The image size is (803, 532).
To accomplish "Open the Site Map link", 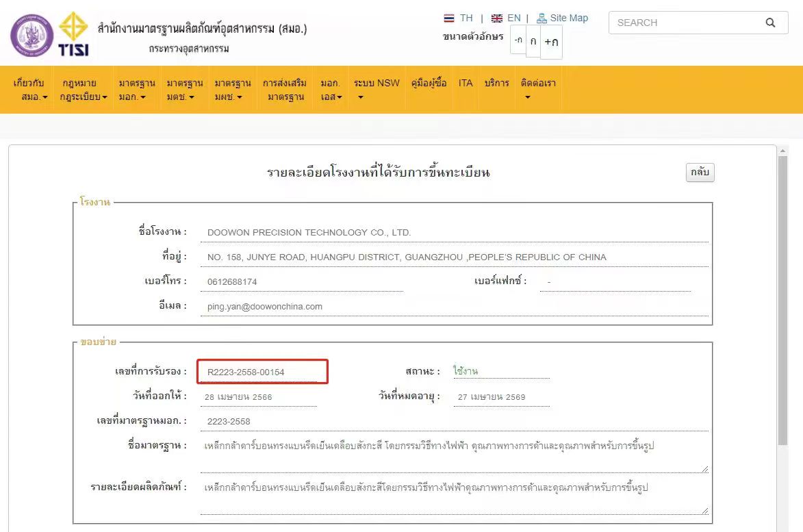I will click(563, 18).
